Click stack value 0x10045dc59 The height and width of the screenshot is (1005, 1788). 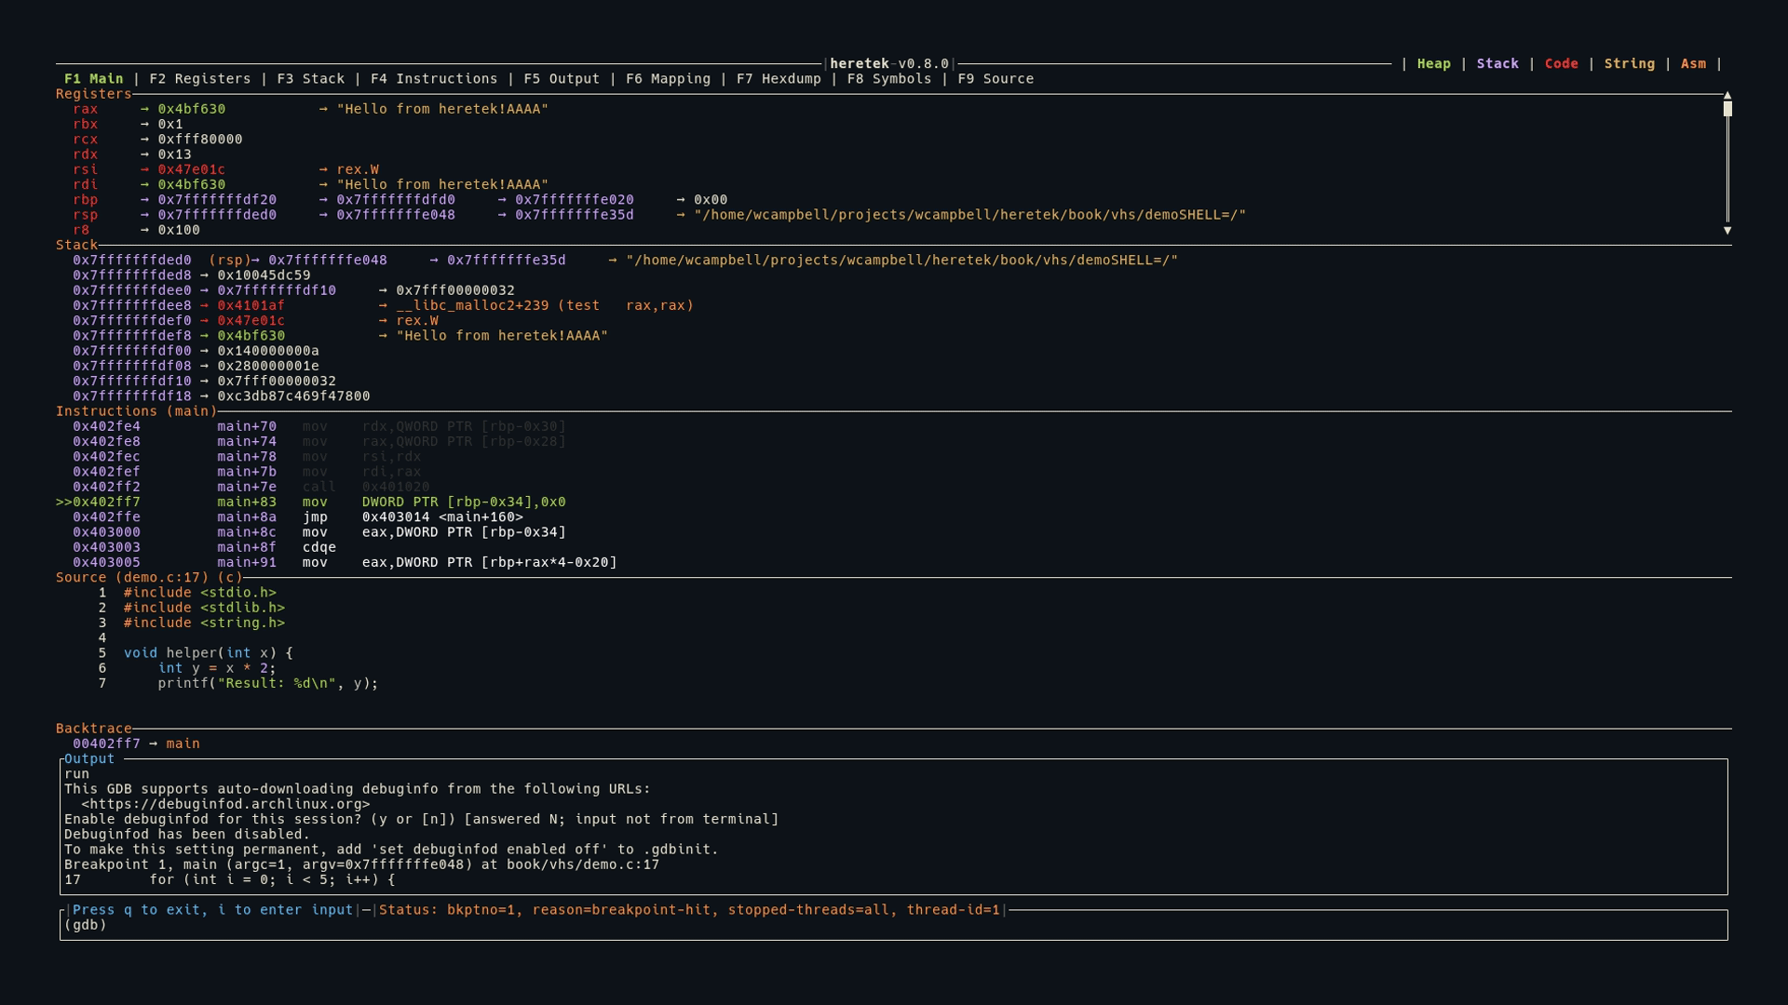(264, 275)
